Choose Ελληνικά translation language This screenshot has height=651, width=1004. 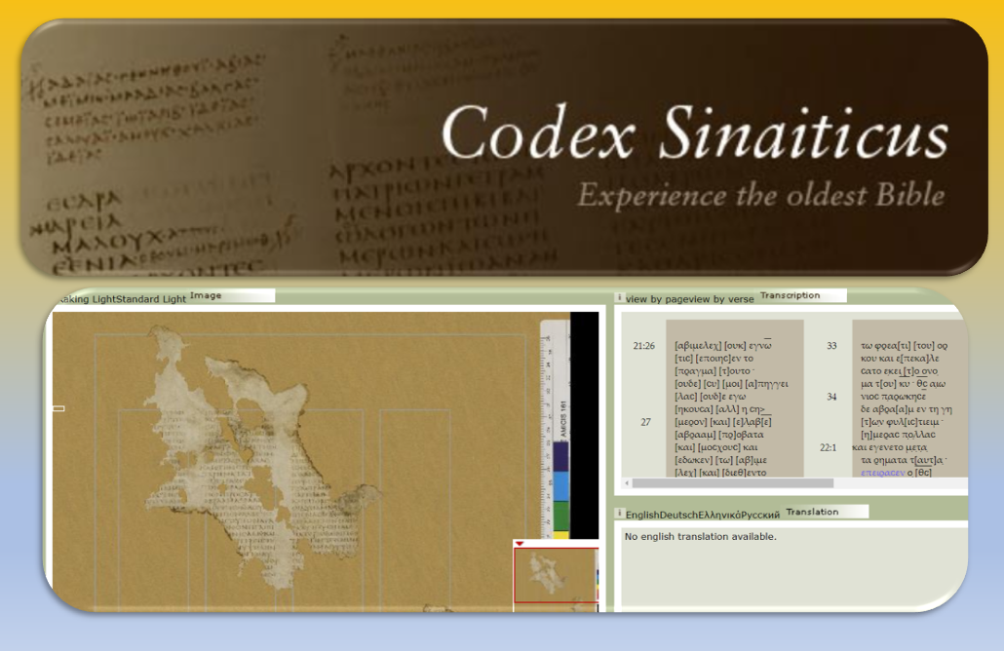719,515
